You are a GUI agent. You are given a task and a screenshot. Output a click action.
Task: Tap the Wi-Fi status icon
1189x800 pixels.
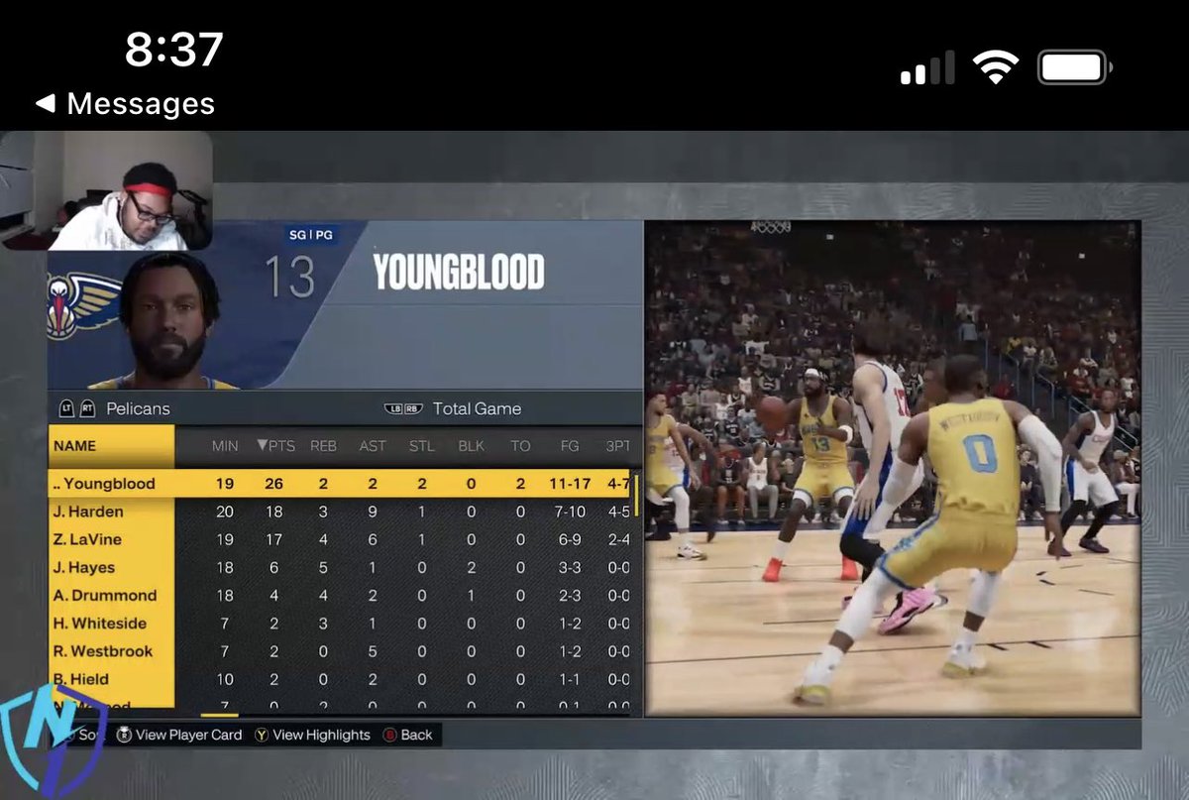996,67
